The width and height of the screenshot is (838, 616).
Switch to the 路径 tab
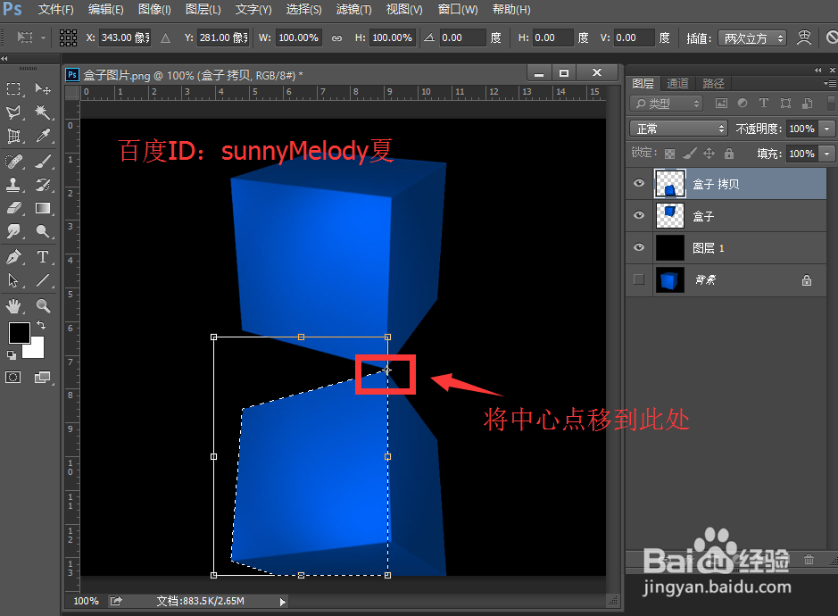click(713, 83)
